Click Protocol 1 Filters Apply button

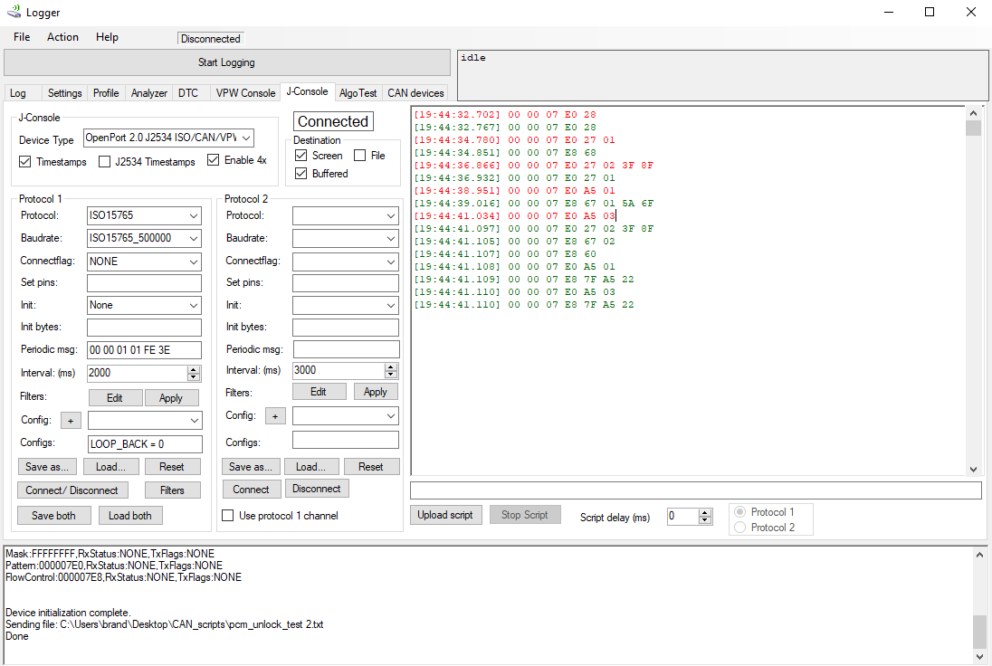171,398
